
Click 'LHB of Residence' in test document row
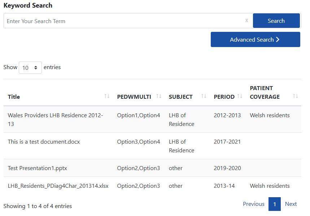[x=182, y=146]
